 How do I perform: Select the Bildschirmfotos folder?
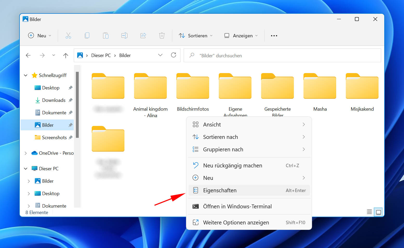[193, 92]
